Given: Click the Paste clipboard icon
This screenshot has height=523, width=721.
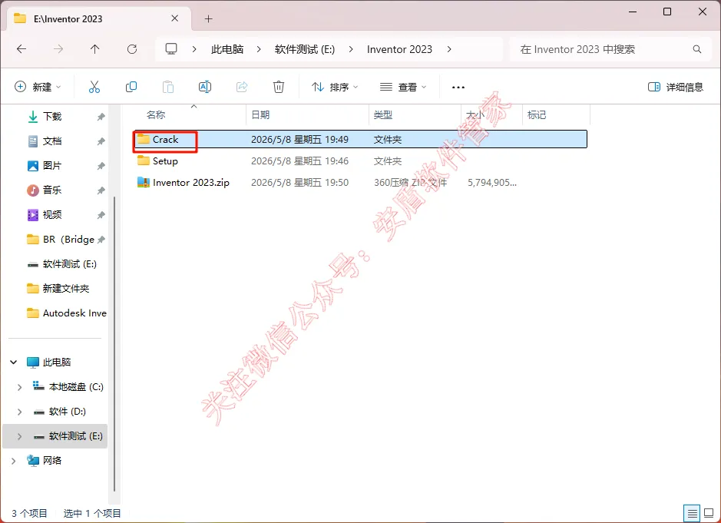Looking at the screenshot, I should [168, 87].
